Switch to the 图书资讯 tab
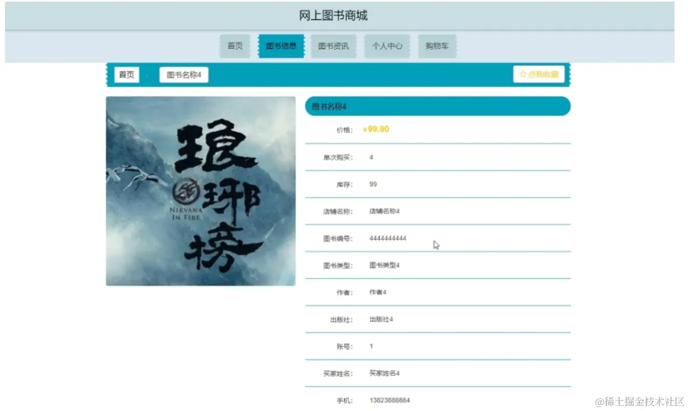 pyautogui.click(x=333, y=46)
